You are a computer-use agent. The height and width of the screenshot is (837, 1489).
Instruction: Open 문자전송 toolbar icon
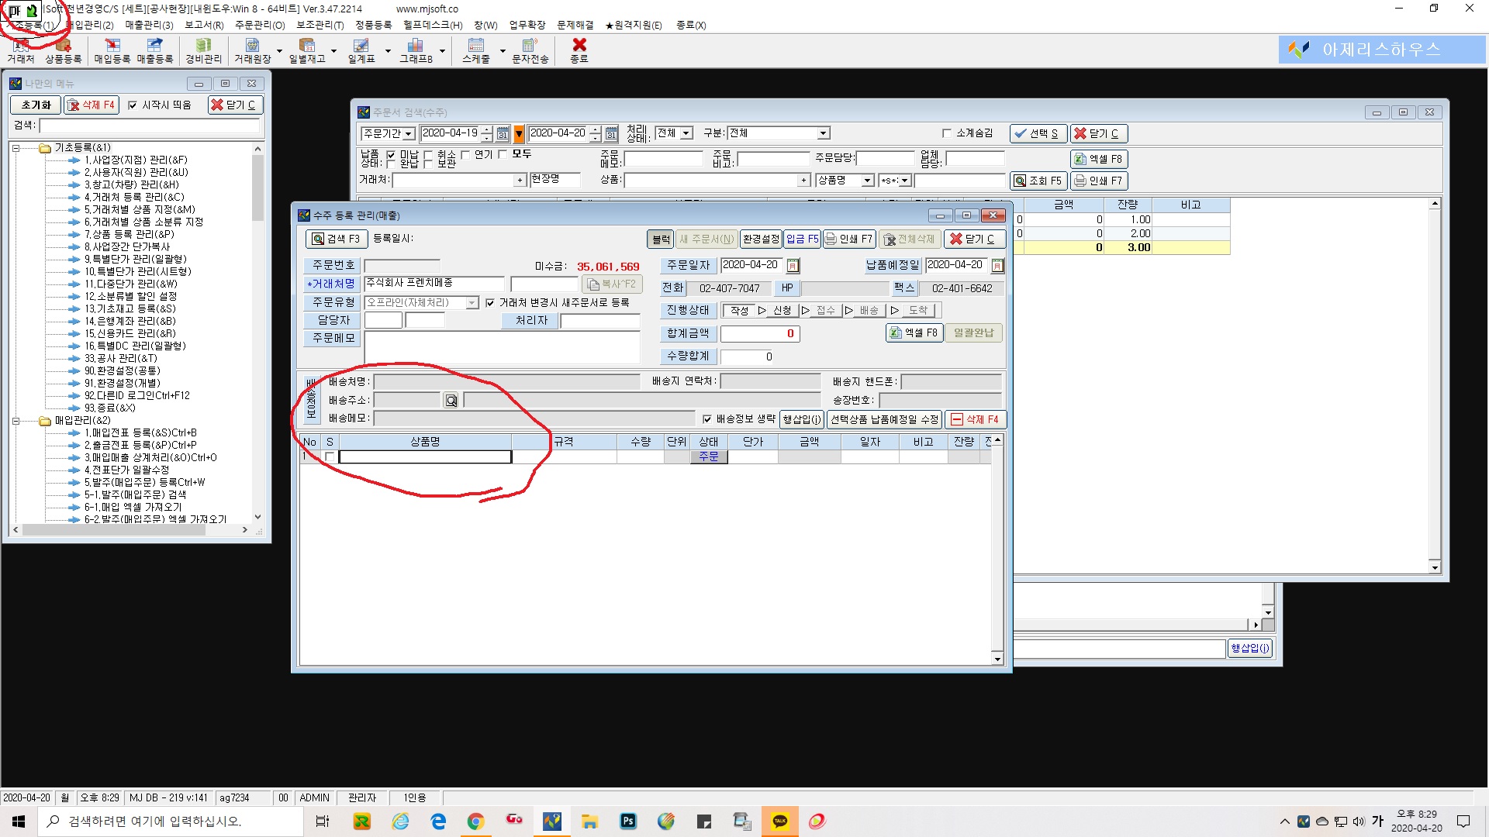[x=530, y=50]
